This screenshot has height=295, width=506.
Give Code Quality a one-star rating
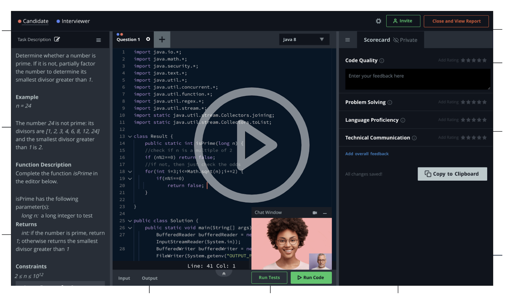coord(463,60)
